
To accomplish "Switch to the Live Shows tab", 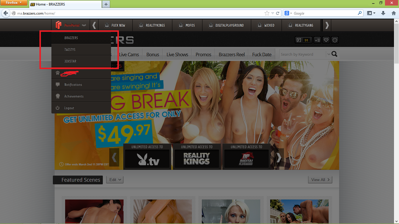I will pos(177,55).
